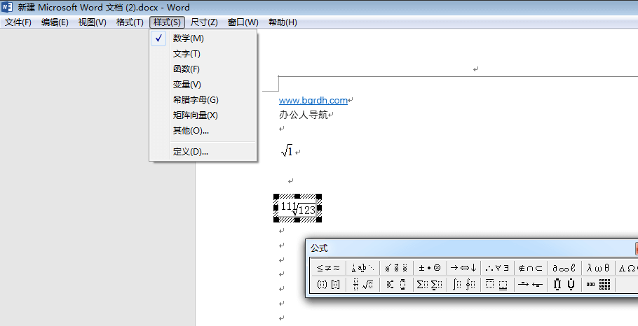Open uppercase Greek letters palette (ΛΩ)
The image size is (638, 326).
pyautogui.click(x=627, y=268)
